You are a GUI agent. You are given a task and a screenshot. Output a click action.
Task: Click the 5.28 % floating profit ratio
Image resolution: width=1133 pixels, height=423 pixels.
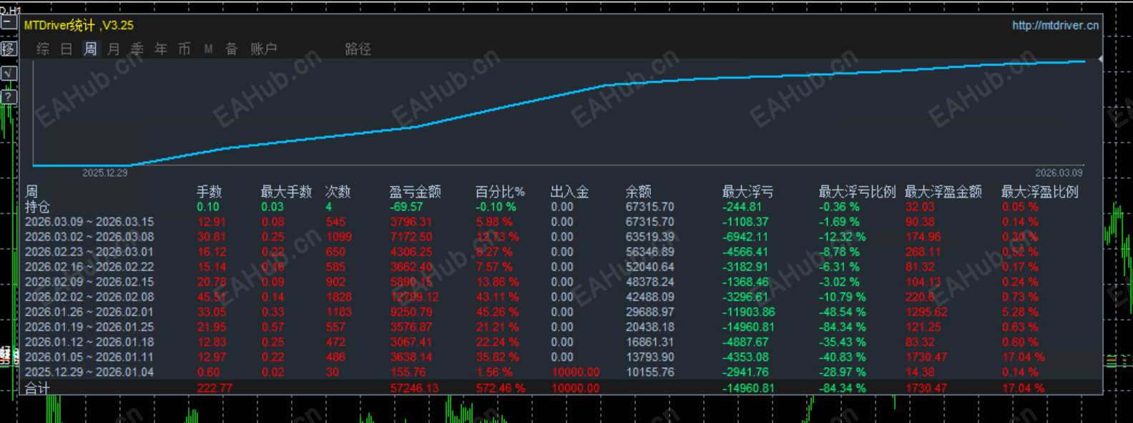click(x=1020, y=312)
